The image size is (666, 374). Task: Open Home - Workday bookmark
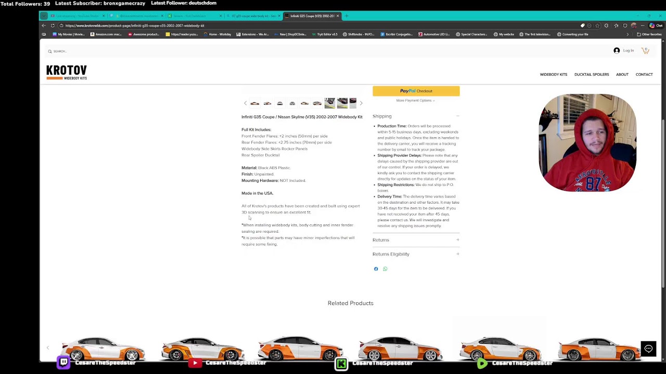pos(217,34)
